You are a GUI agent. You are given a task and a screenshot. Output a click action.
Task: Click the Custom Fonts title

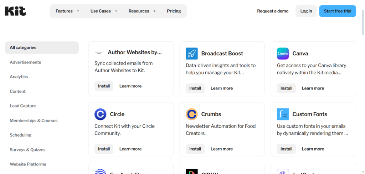pos(310,114)
